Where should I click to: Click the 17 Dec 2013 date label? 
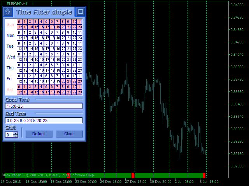[x=11, y=182]
